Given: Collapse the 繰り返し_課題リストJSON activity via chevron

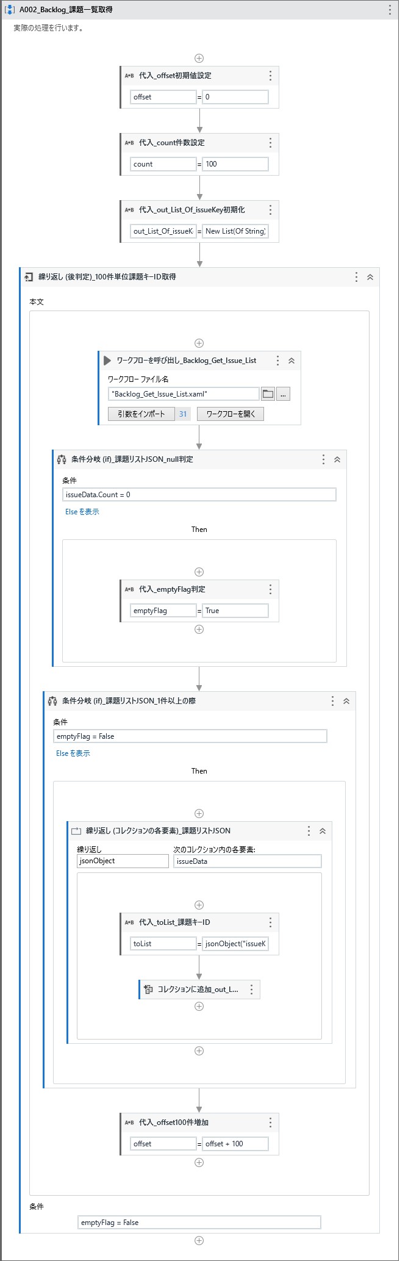Looking at the screenshot, I should click(323, 830).
